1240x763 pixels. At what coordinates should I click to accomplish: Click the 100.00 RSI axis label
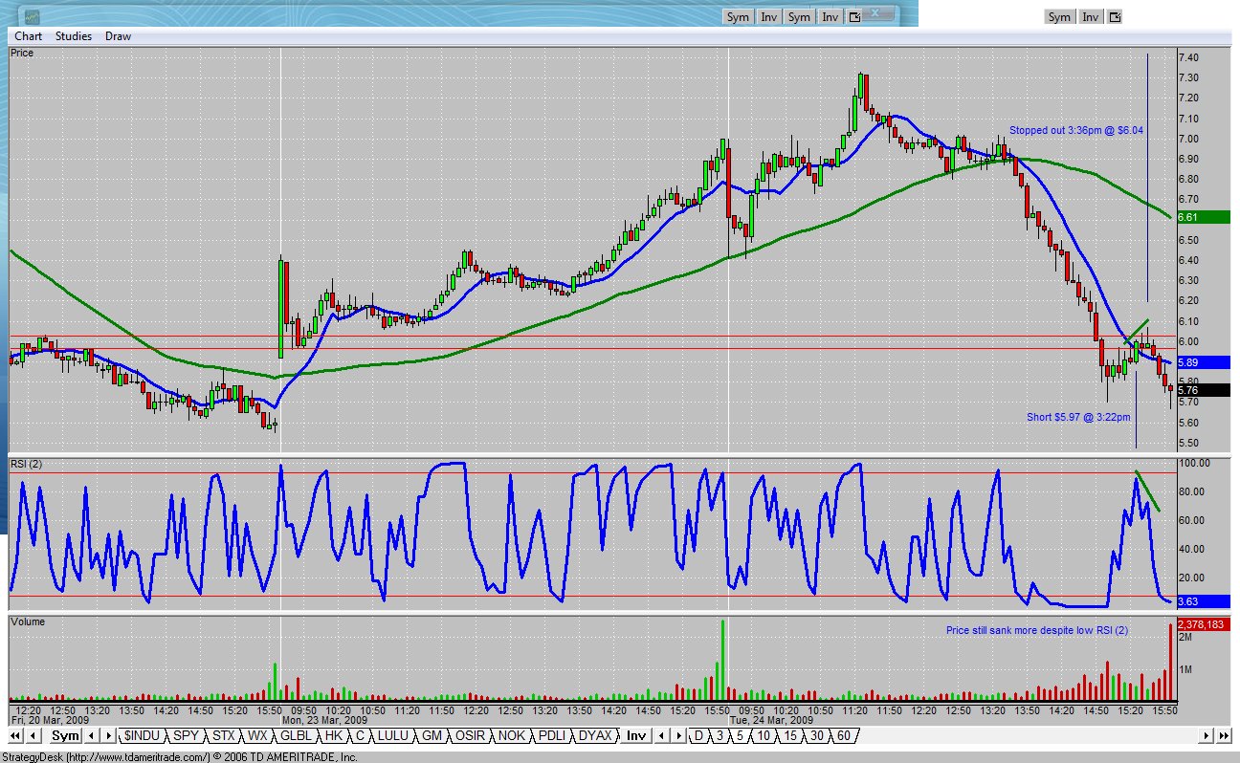point(1193,464)
